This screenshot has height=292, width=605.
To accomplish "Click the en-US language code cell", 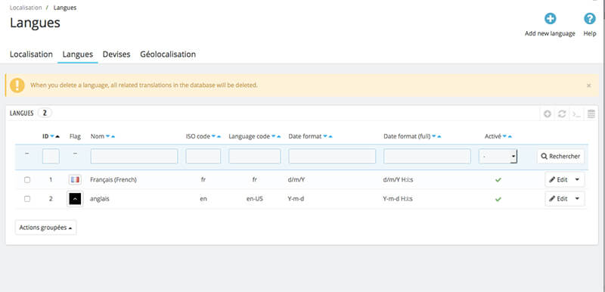I will coord(255,199).
